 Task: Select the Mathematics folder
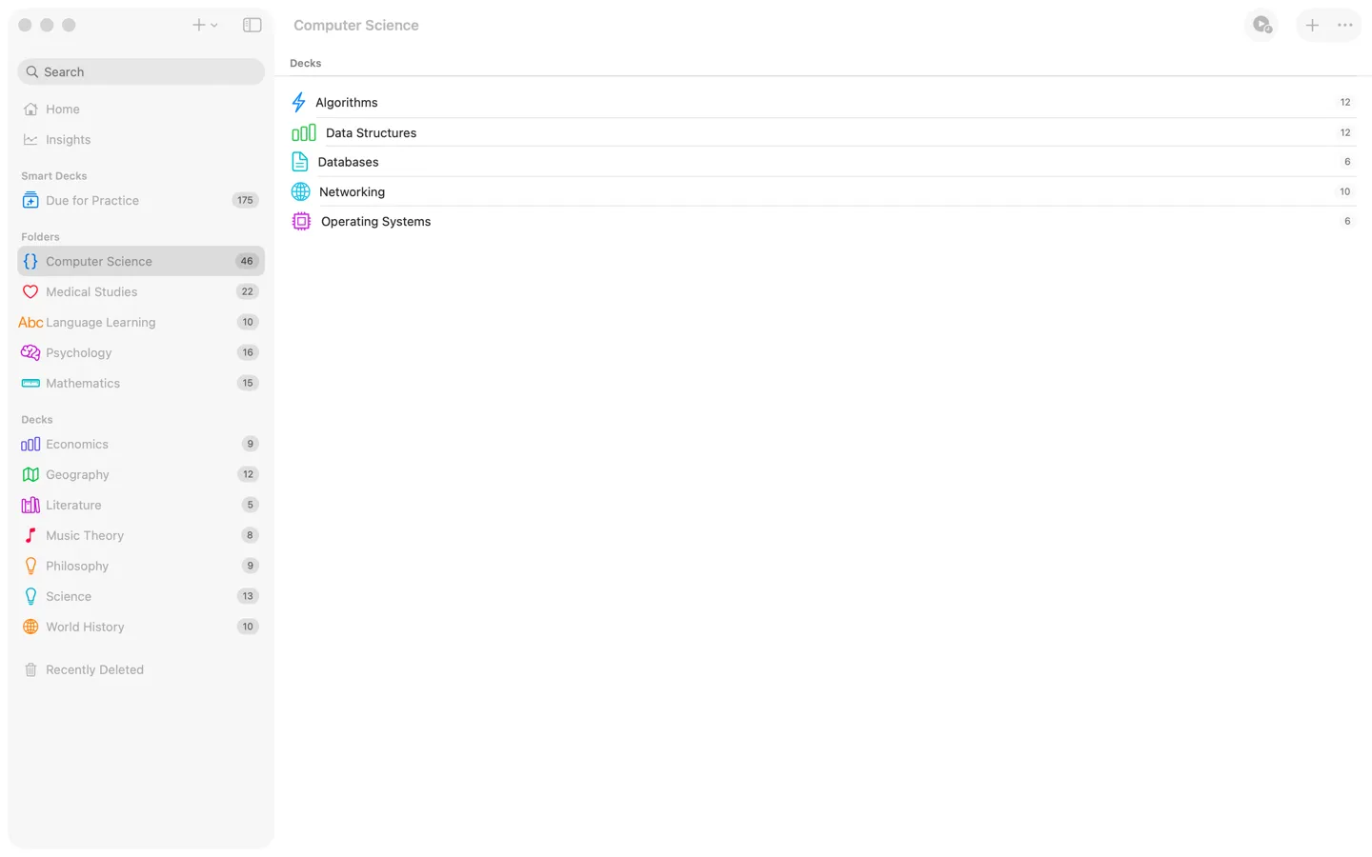click(x=141, y=383)
